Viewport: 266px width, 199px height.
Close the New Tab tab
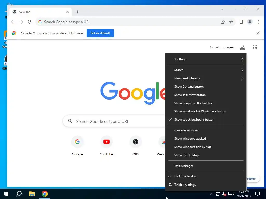pos(68,12)
